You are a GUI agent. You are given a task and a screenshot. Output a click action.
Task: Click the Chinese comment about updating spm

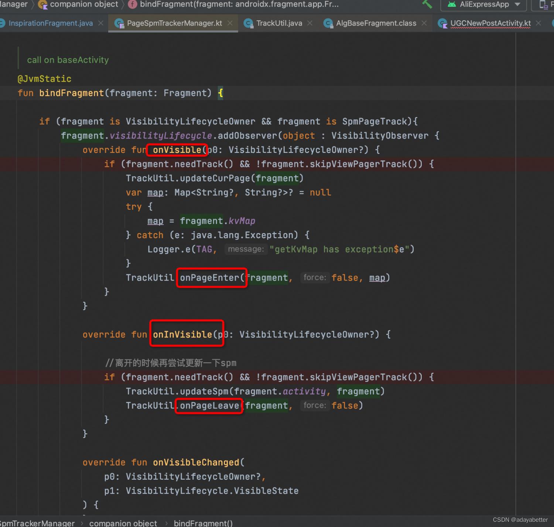(171, 363)
